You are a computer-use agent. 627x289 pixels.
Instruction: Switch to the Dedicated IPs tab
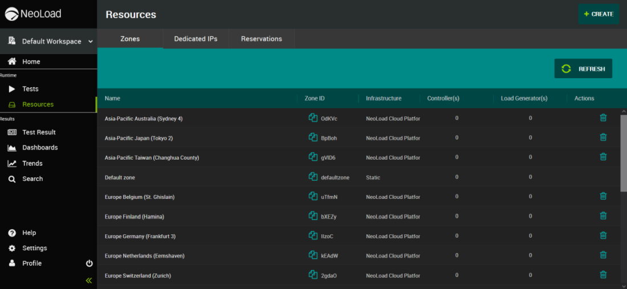pos(196,39)
